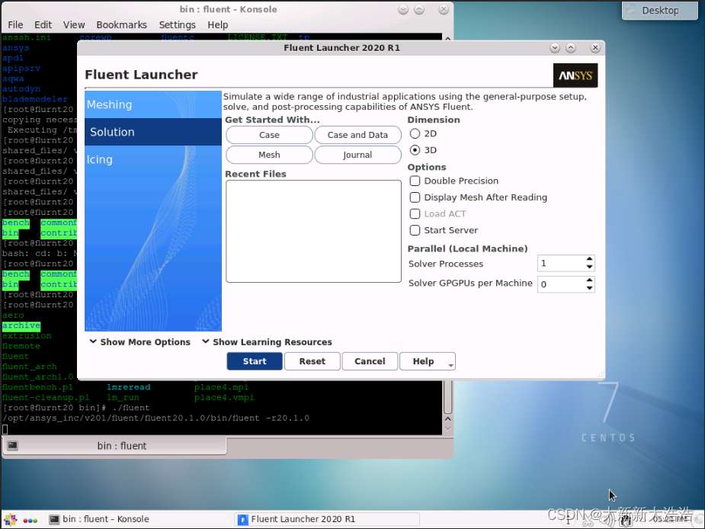Click the ANSYS logo in launcher
Image resolution: width=705 pixels, height=529 pixels.
click(x=575, y=75)
